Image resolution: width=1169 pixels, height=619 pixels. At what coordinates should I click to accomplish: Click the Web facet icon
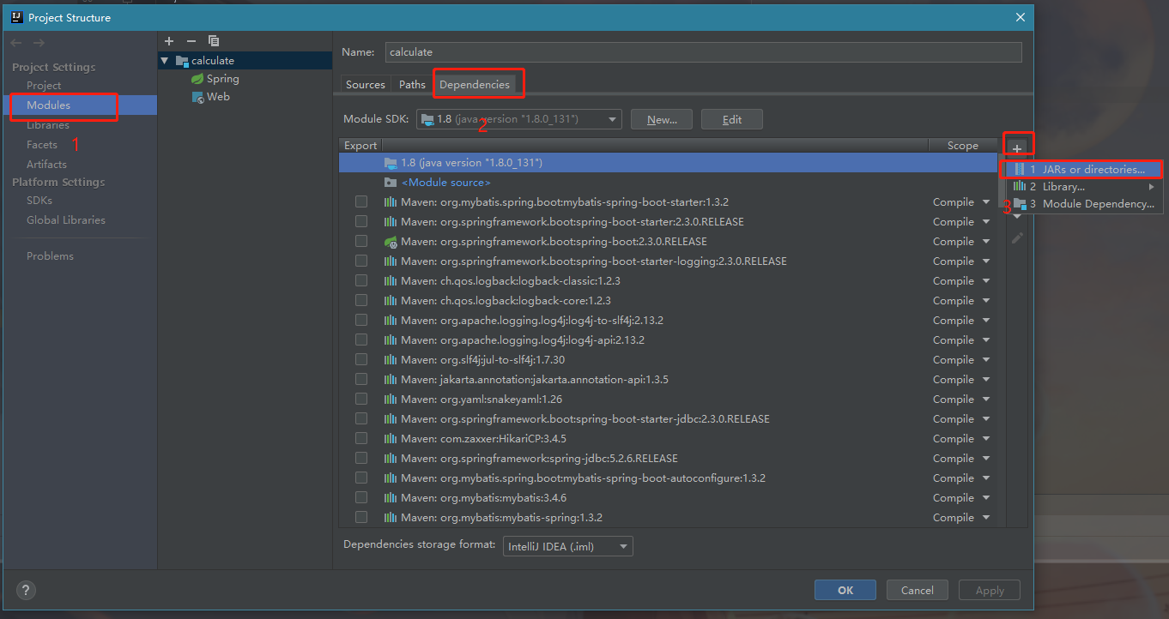(197, 97)
